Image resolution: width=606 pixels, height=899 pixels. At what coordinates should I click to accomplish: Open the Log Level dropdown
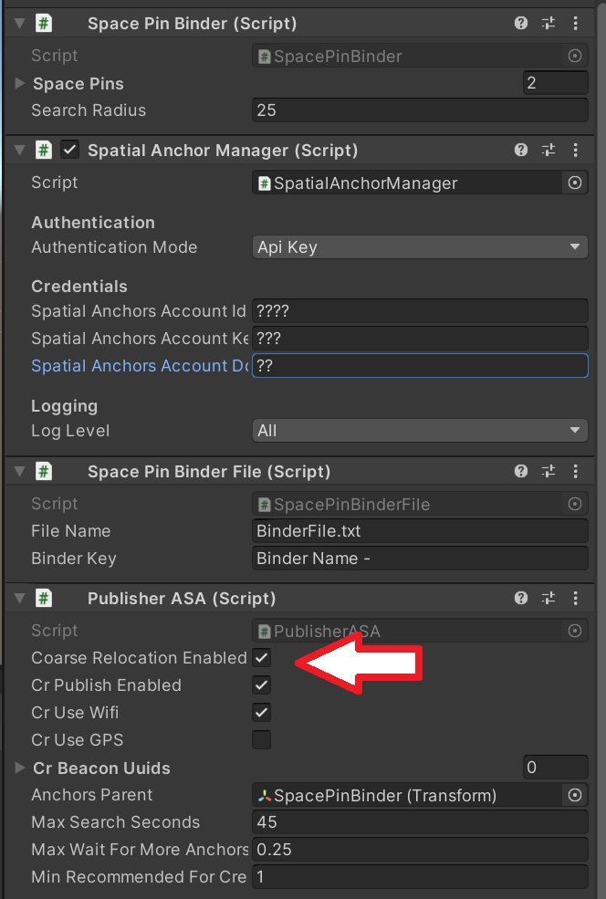pyautogui.click(x=420, y=431)
